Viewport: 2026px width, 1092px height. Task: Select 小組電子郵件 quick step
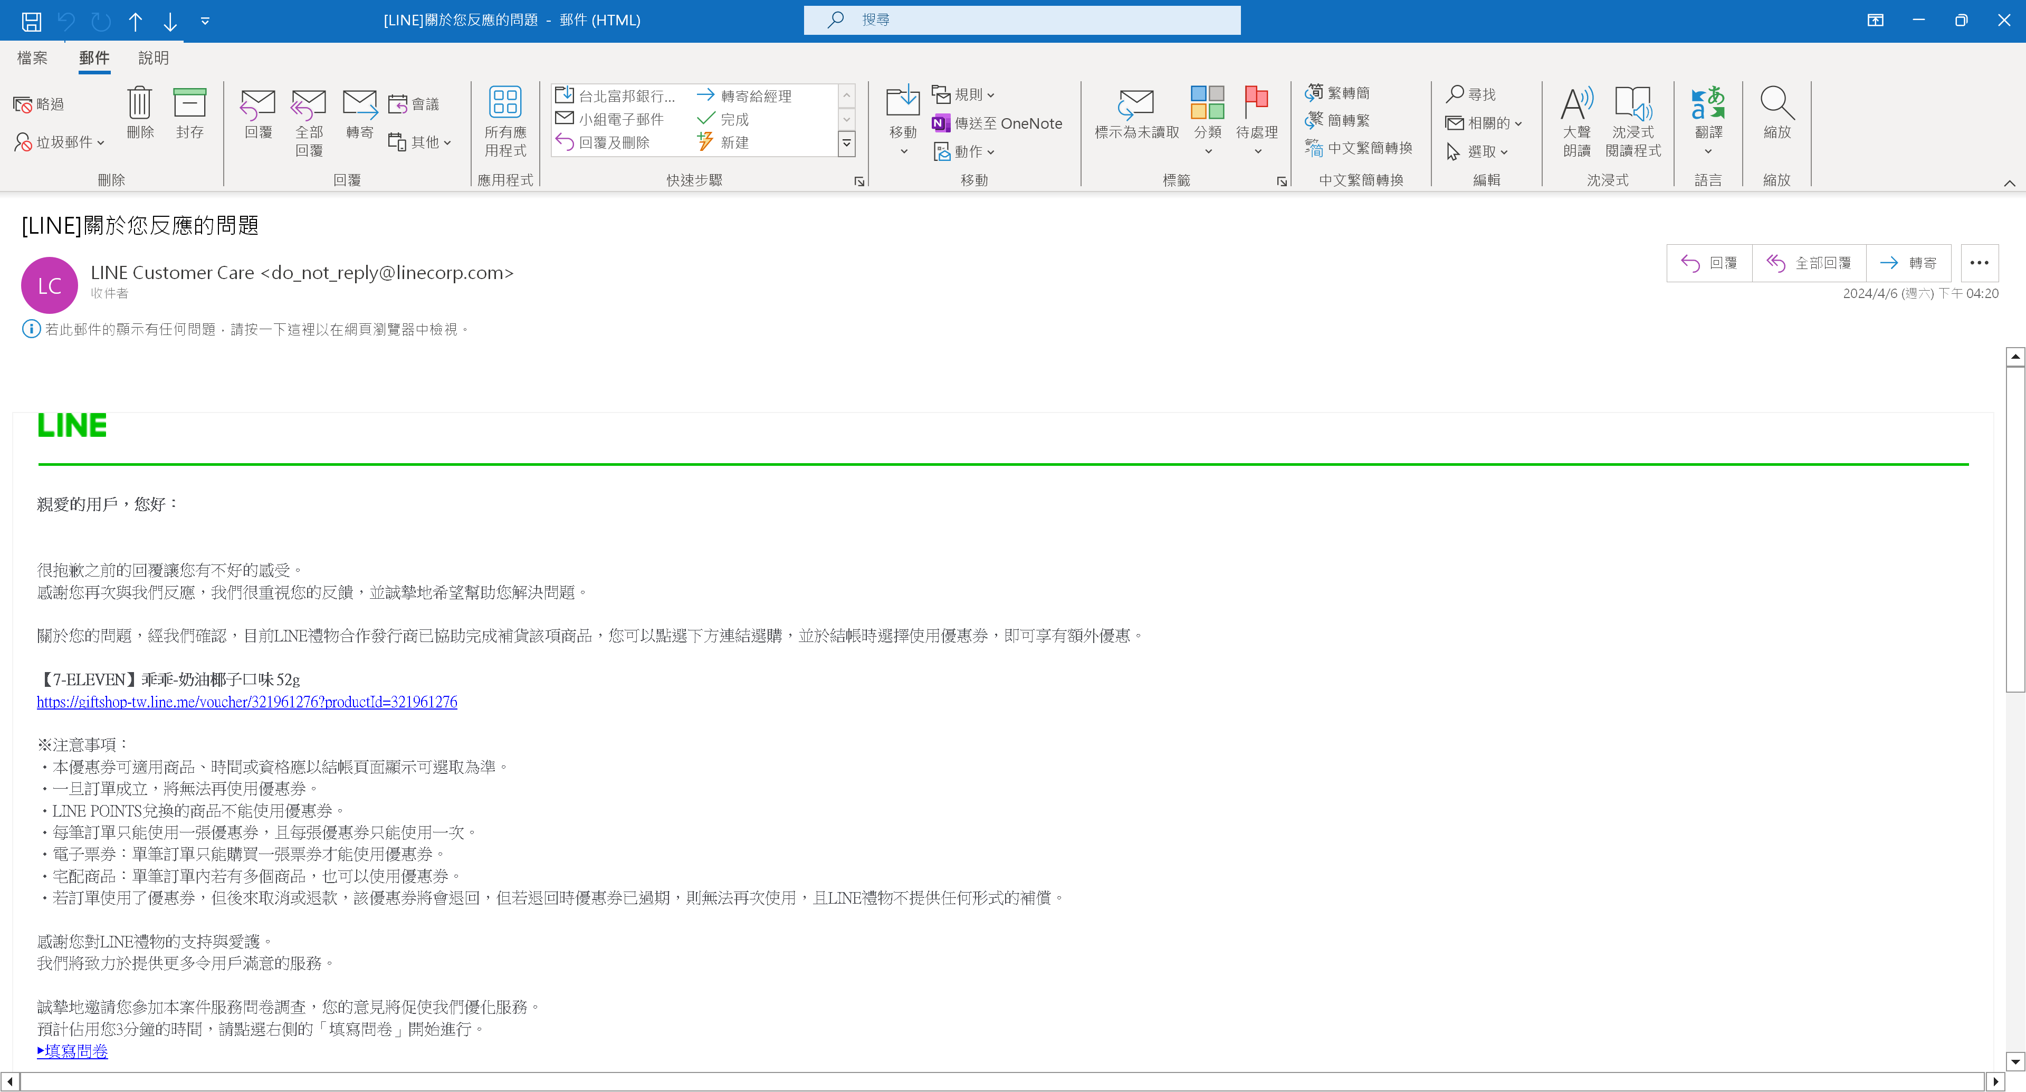(610, 119)
